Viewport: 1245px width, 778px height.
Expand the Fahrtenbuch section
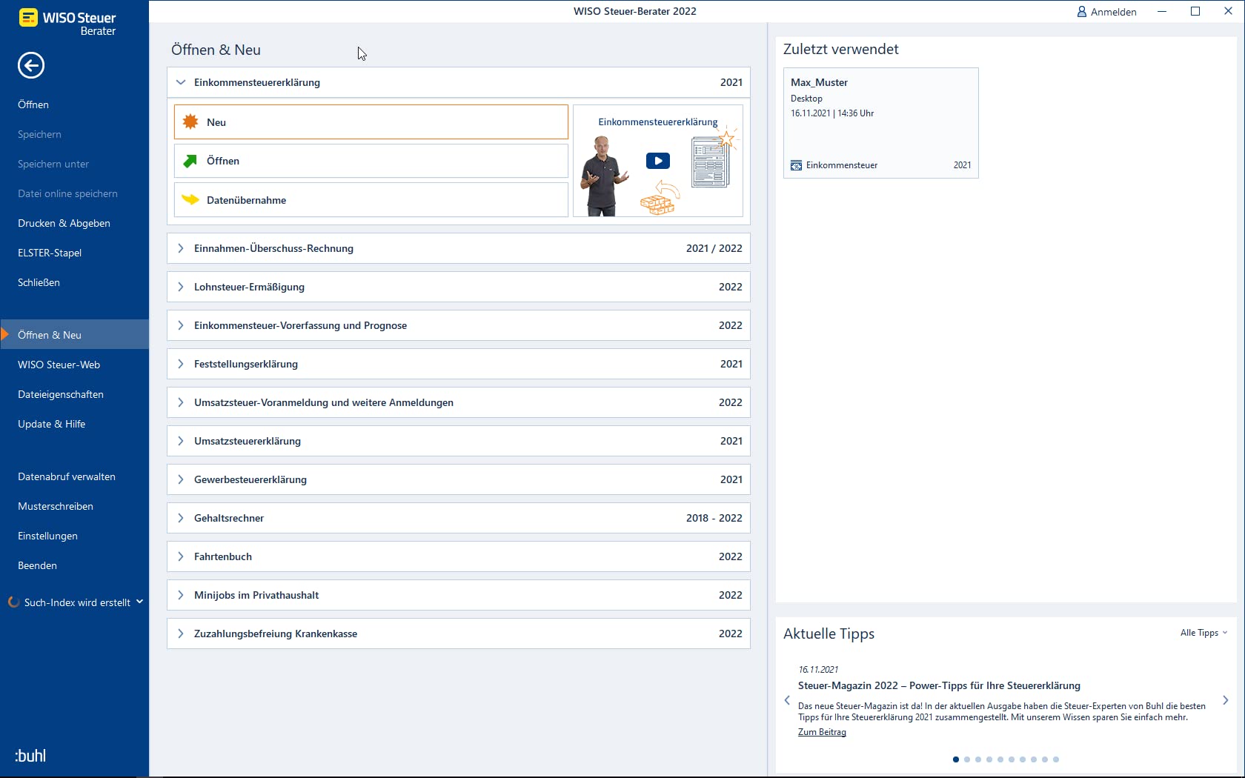(x=181, y=556)
